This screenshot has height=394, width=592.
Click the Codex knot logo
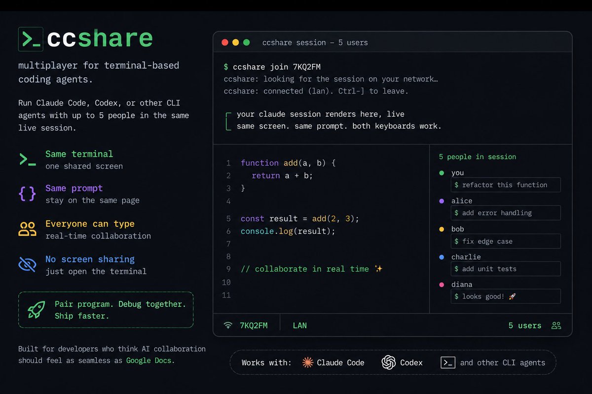coord(389,362)
